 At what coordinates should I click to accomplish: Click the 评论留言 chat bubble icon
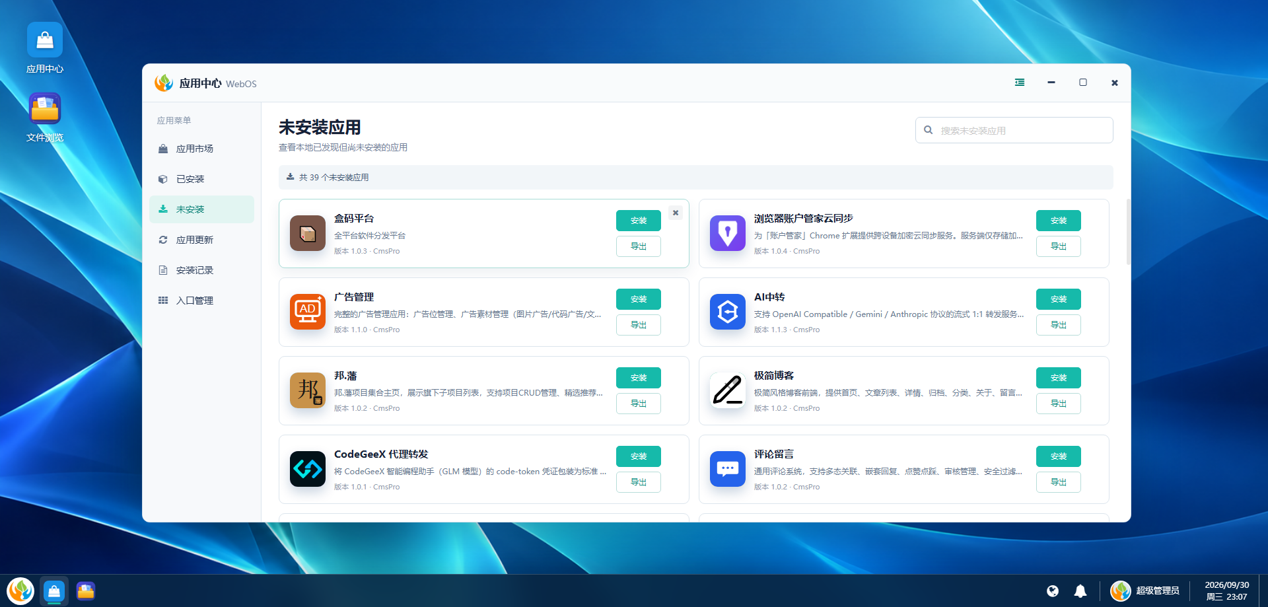click(728, 469)
